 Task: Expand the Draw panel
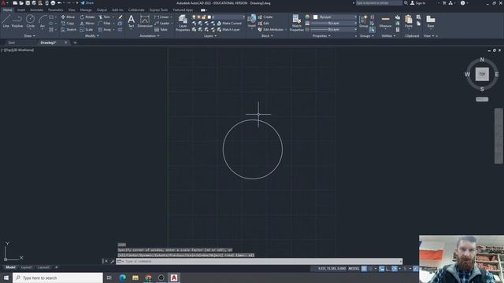click(30, 36)
